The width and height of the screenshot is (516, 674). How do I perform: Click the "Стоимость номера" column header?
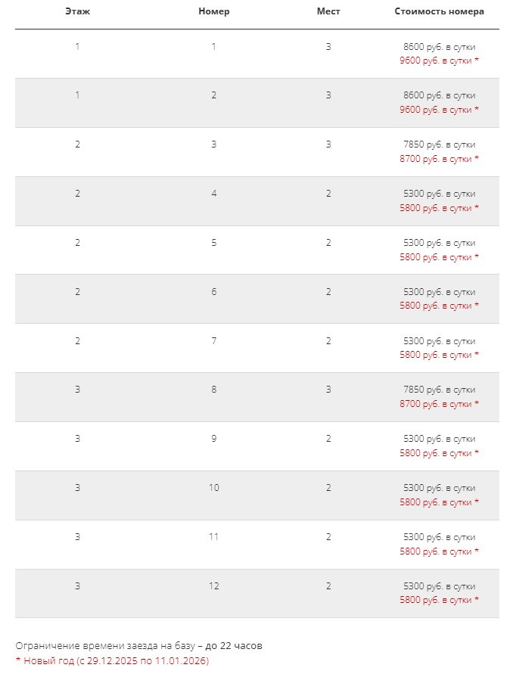tap(439, 11)
